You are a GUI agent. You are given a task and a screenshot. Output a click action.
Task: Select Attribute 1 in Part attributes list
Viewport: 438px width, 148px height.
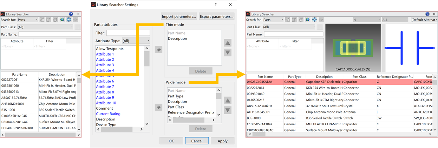tap(105, 54)
